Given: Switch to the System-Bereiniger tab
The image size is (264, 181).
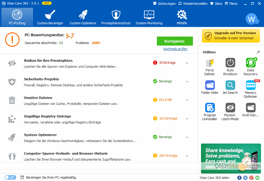Looking at the screenshot, I should point(50,17).
